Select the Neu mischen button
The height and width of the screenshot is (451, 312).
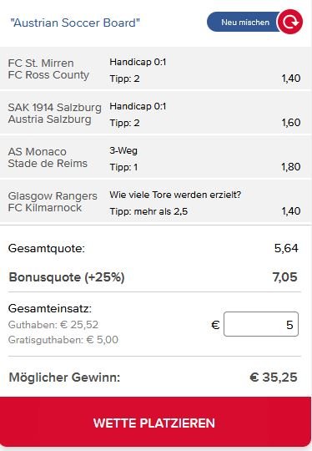(x=243, y=23)
